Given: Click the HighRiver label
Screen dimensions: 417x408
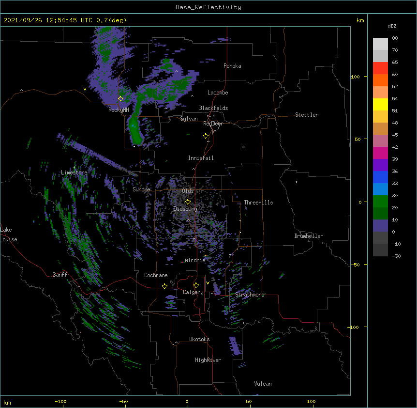Looking at the screenshot, I should 208,360.
